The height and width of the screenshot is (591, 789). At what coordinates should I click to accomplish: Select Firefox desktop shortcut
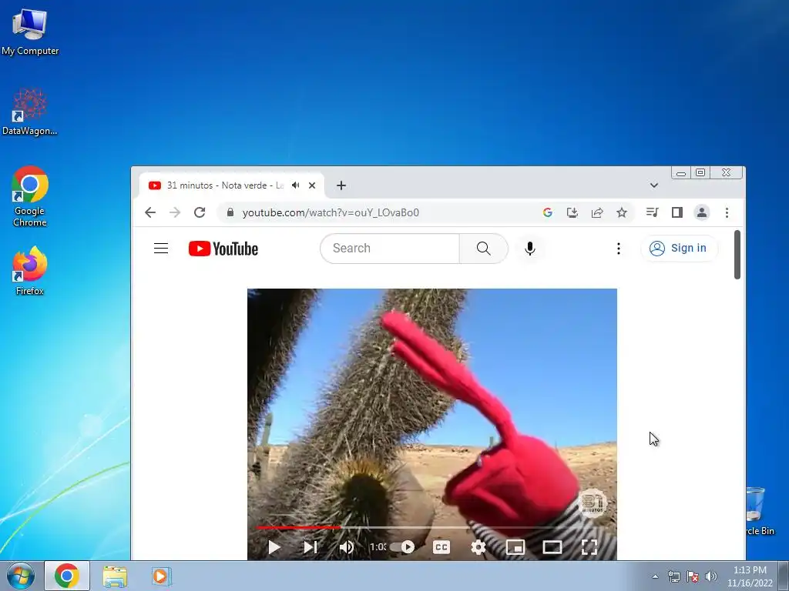pyautogui.click(x=30, y=270)
